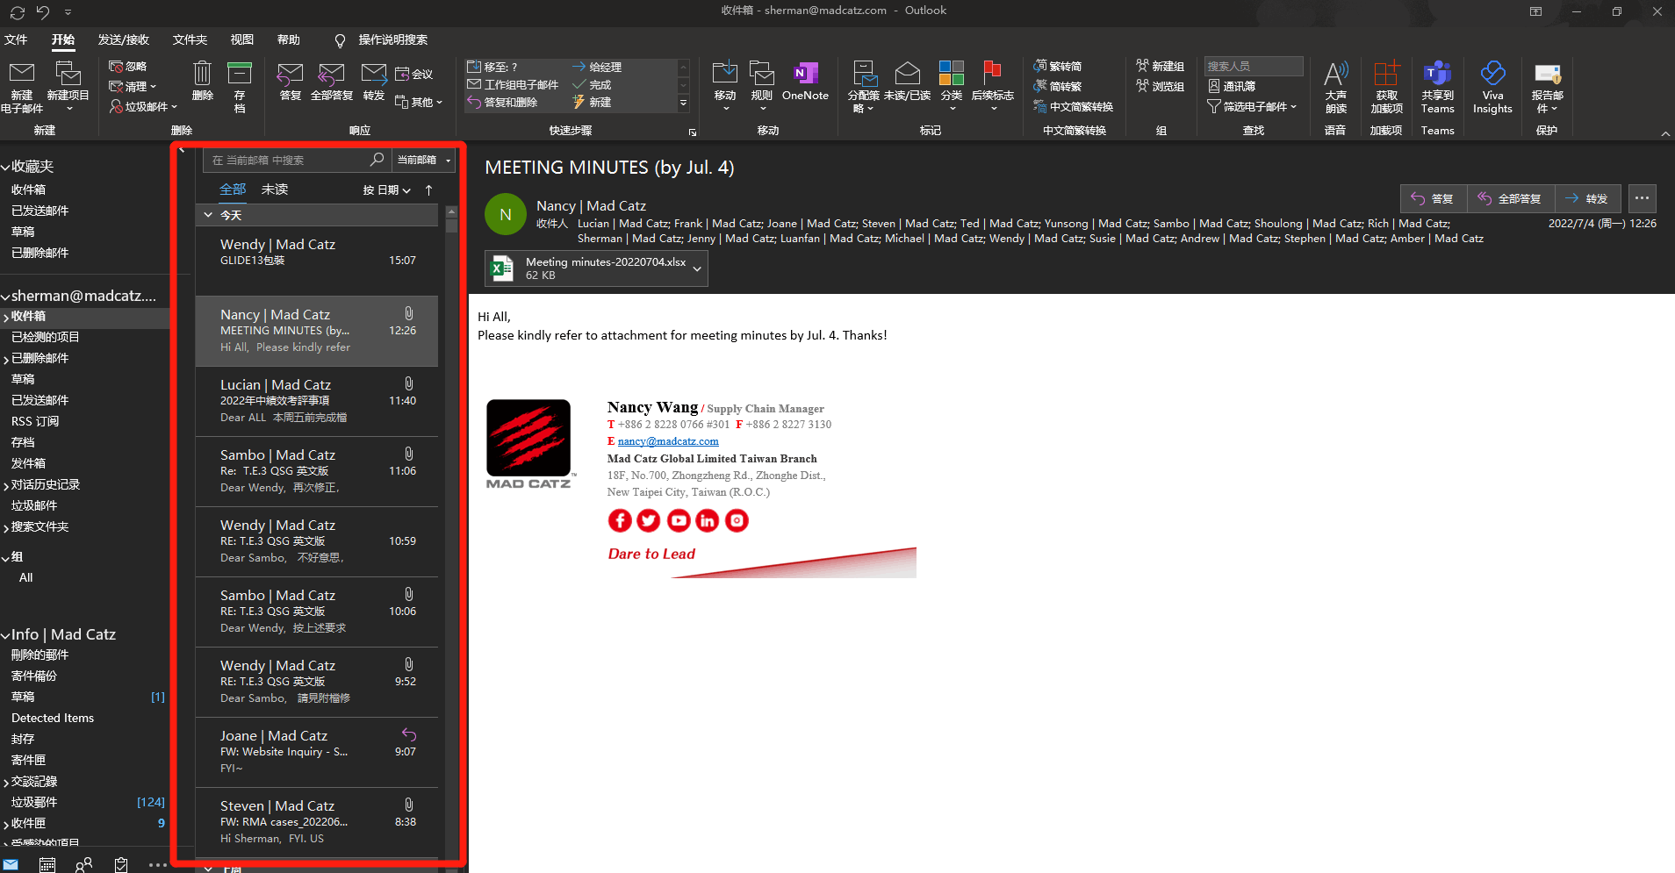1675x873 pixels.
Task: Switch to People view in bottom navigation
Action: (x=84, y=865)
